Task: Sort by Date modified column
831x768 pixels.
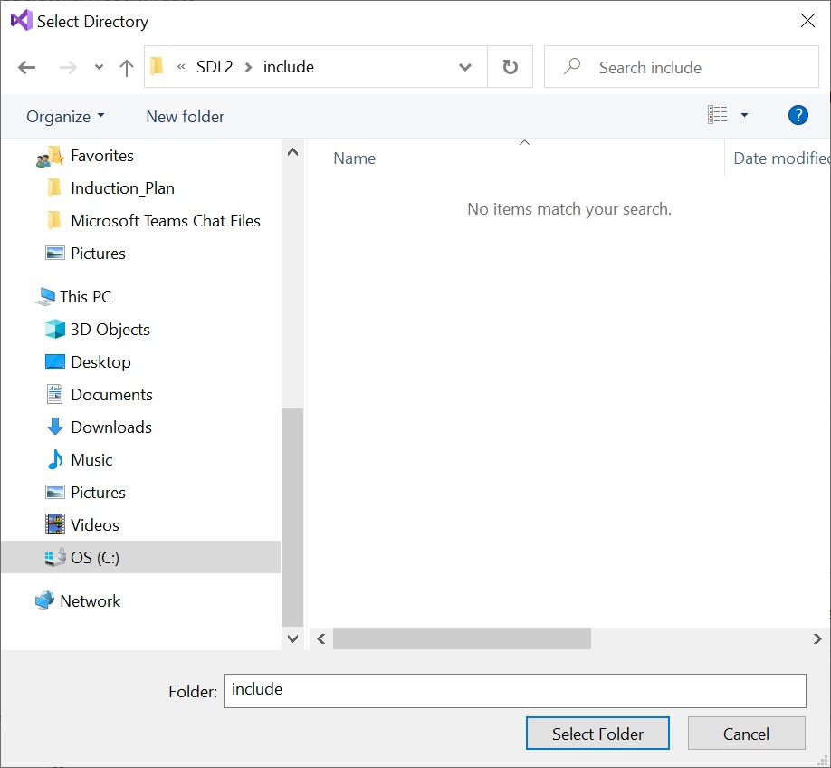Action: pyautogui.click(x=780, y=158)
